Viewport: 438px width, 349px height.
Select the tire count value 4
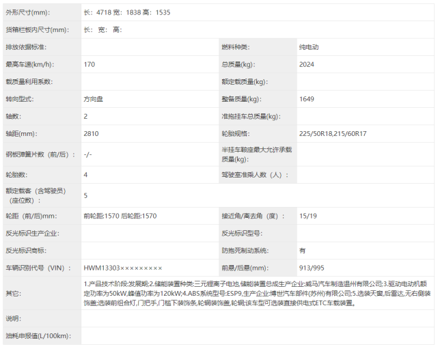[85, 175]
